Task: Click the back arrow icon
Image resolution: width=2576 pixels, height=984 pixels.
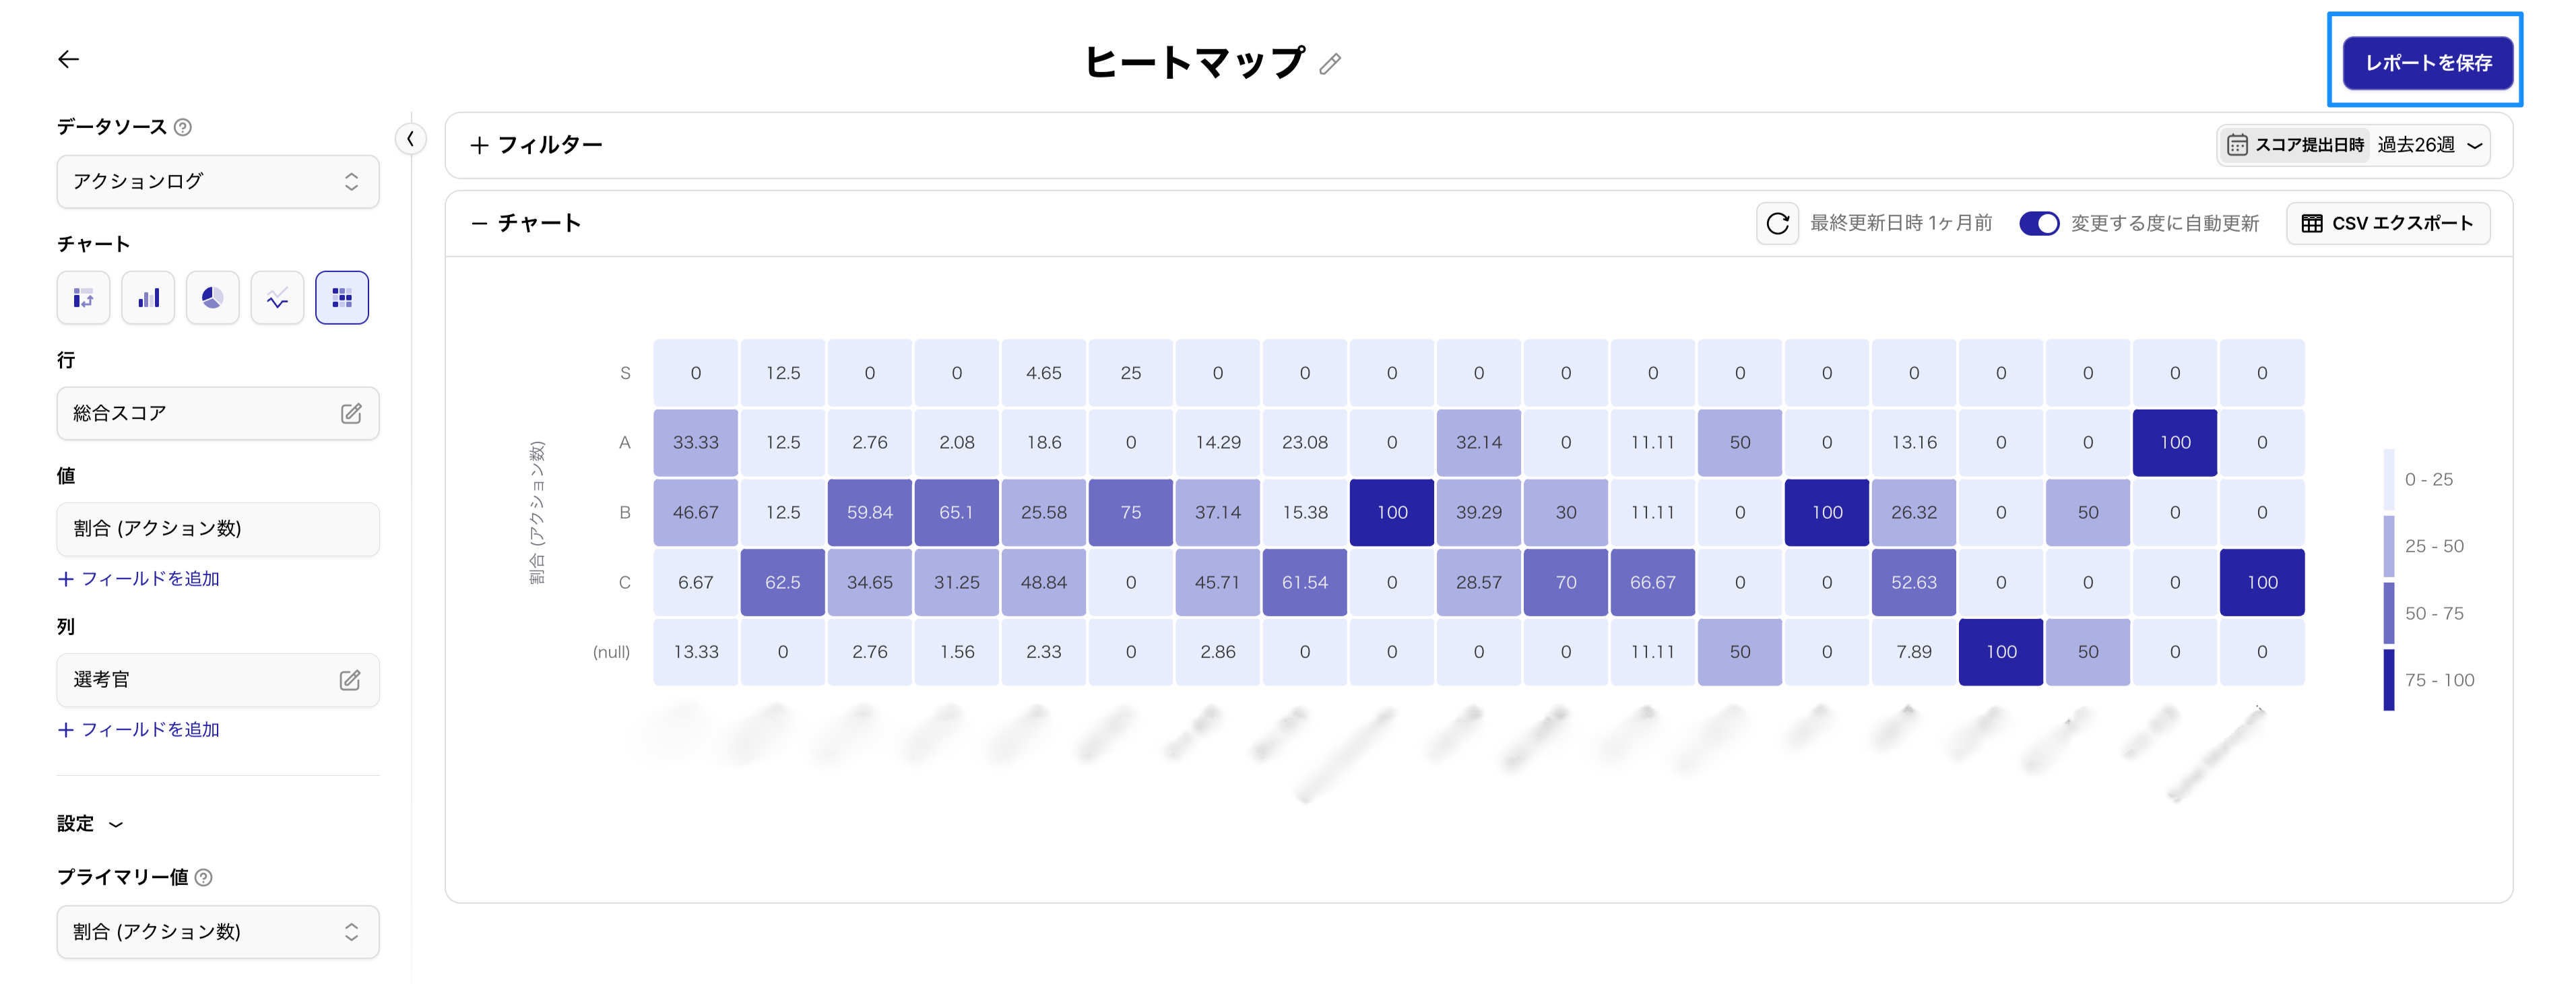Action: 68,60
